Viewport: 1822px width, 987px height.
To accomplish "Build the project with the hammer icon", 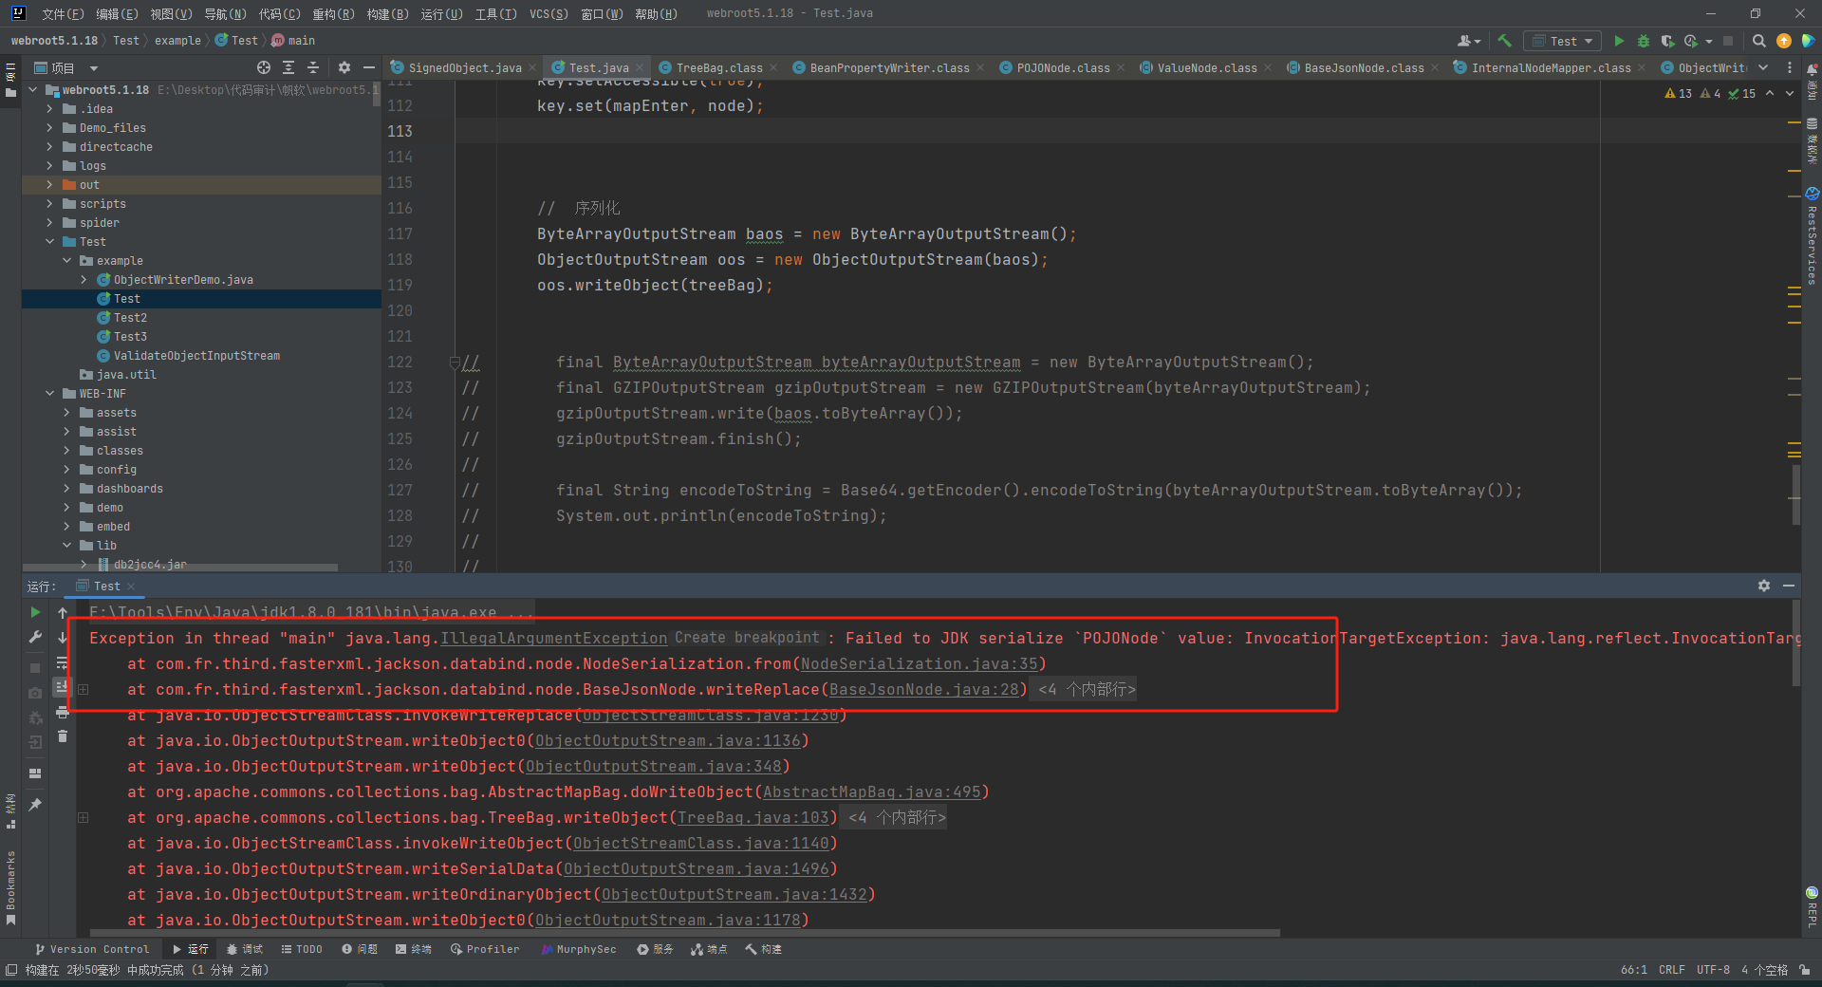I will pos(1504,41).
